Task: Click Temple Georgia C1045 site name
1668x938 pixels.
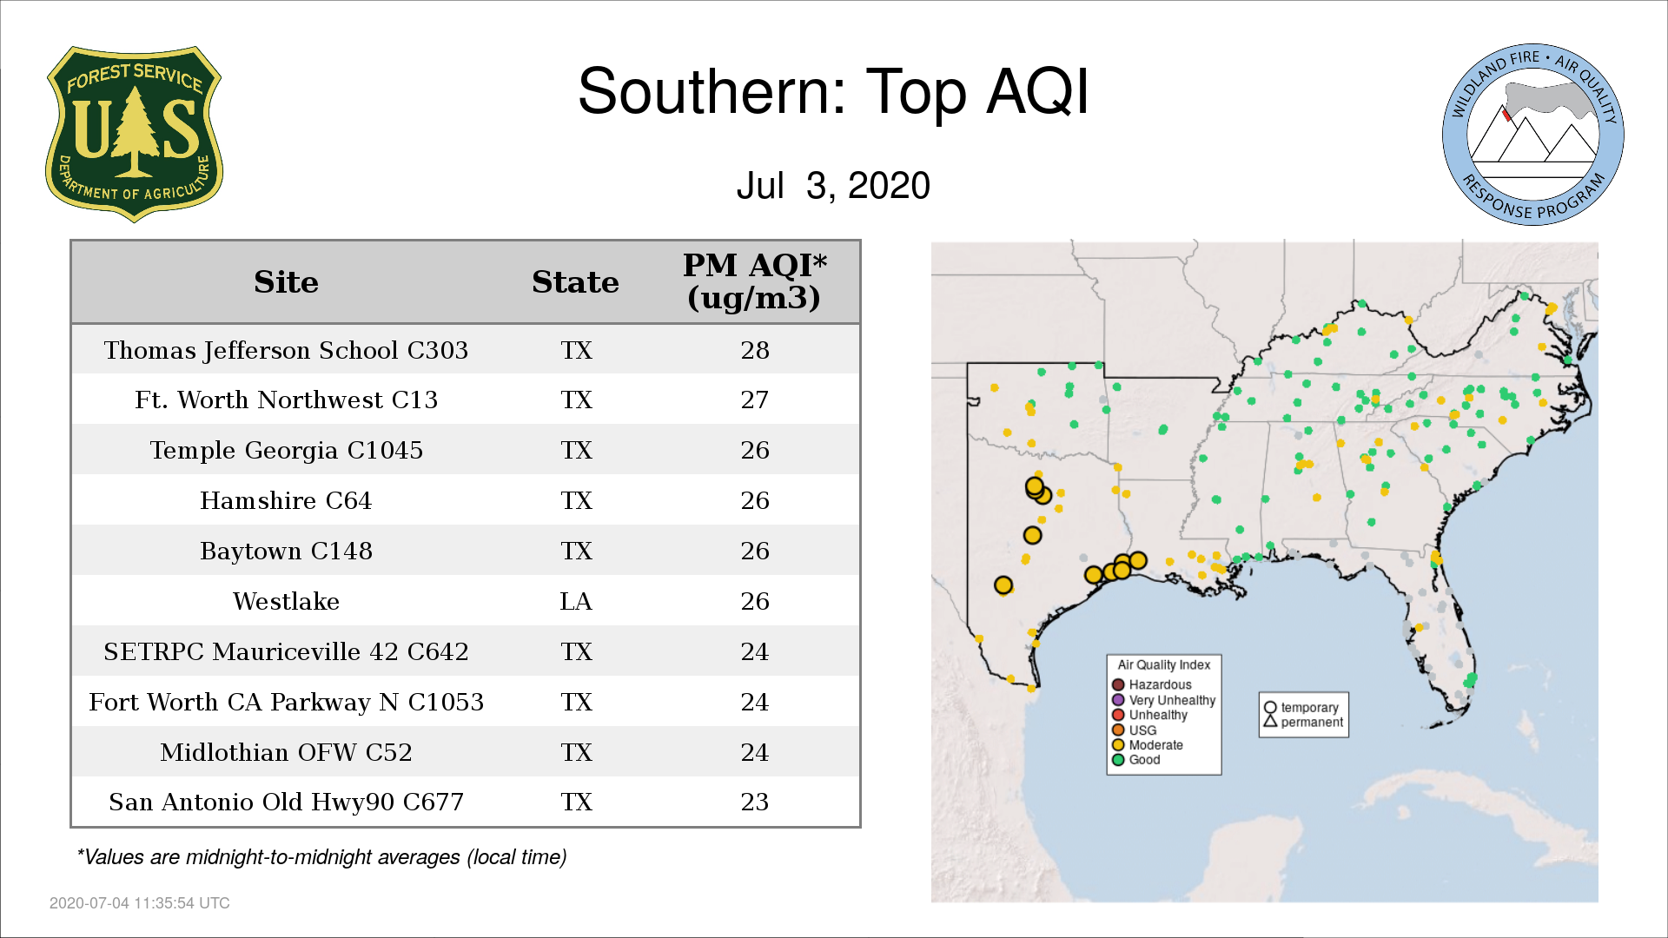Action: [x=286, y=451]
